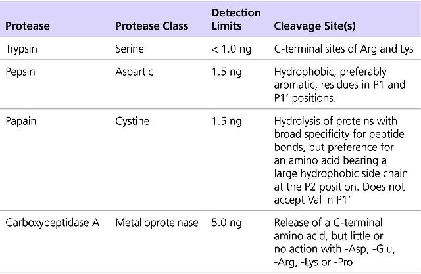Click the 1.5 ng value in Papain row
Viewport: 421px width, 274px height.
pyautogui.click(x=226, y=122)
